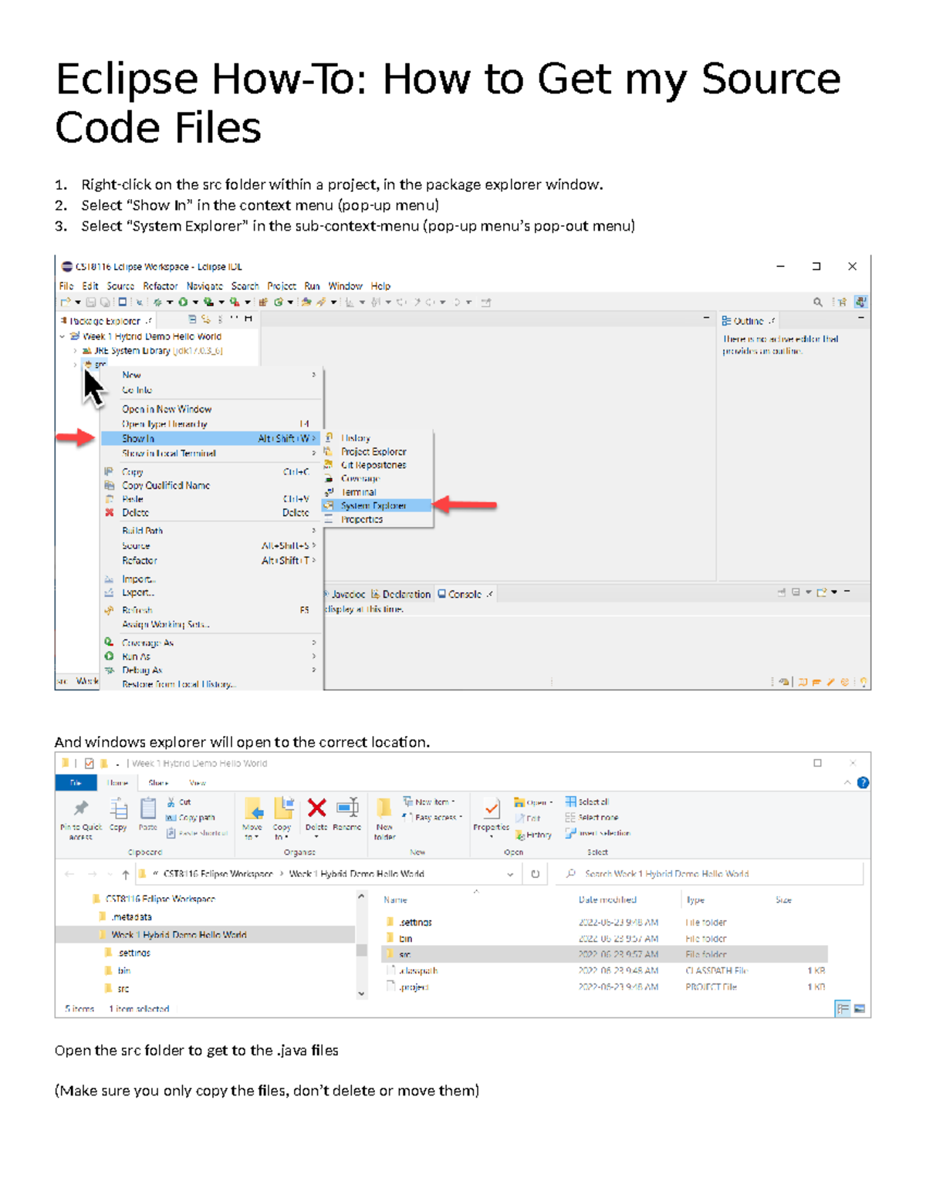926x1198 pixels.
Task: Click the New folder ribbon icon
Action: (x=384, y=810)
